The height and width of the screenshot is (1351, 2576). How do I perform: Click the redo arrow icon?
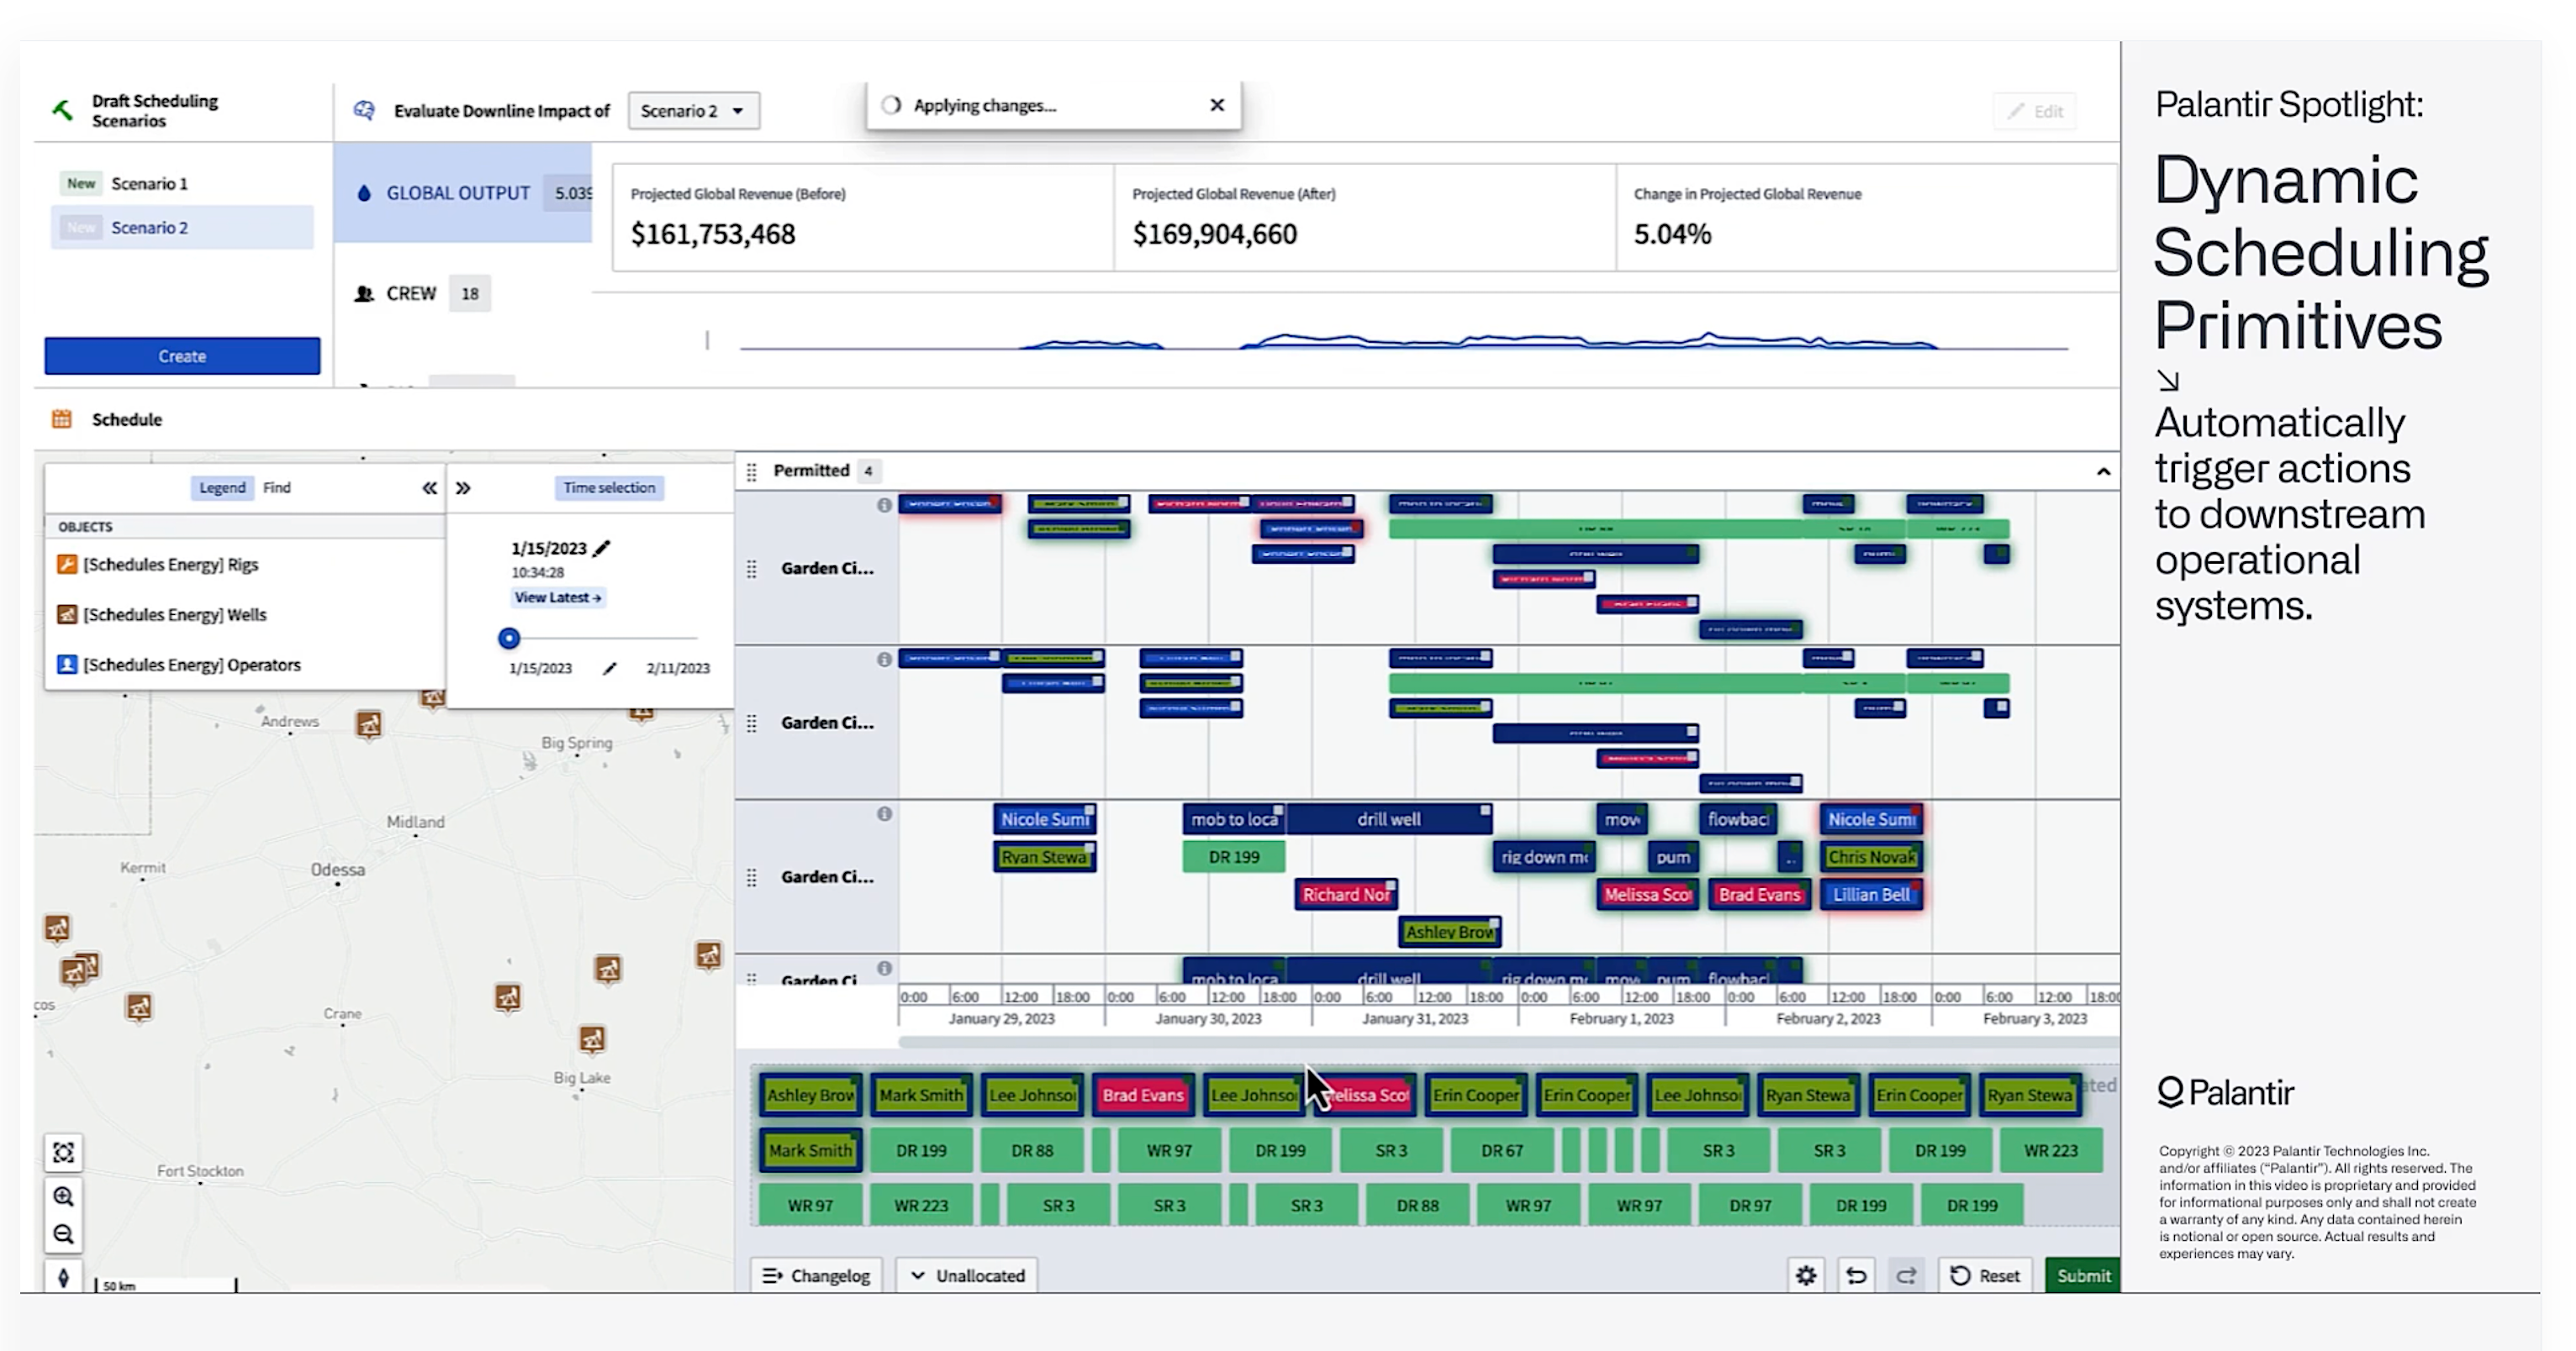click(1906, 1275)
